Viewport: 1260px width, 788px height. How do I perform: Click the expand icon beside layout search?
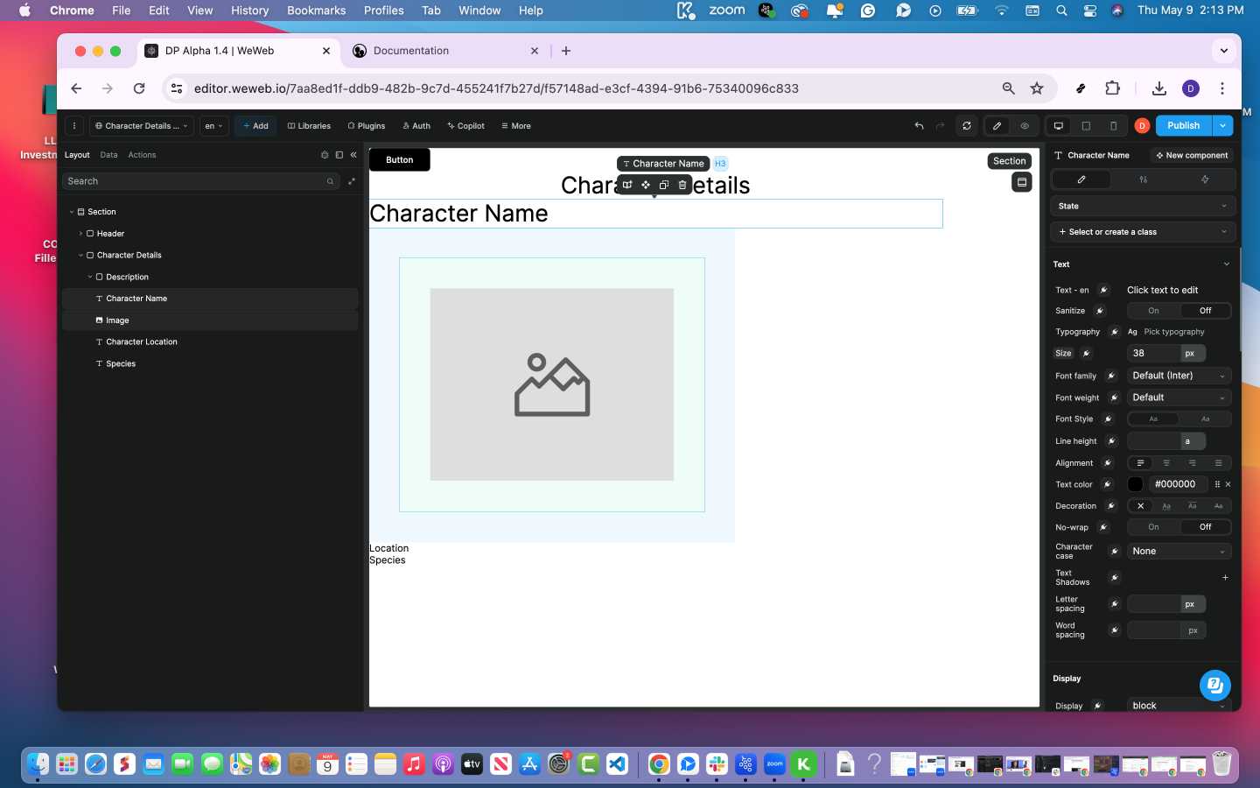[352, 181]
